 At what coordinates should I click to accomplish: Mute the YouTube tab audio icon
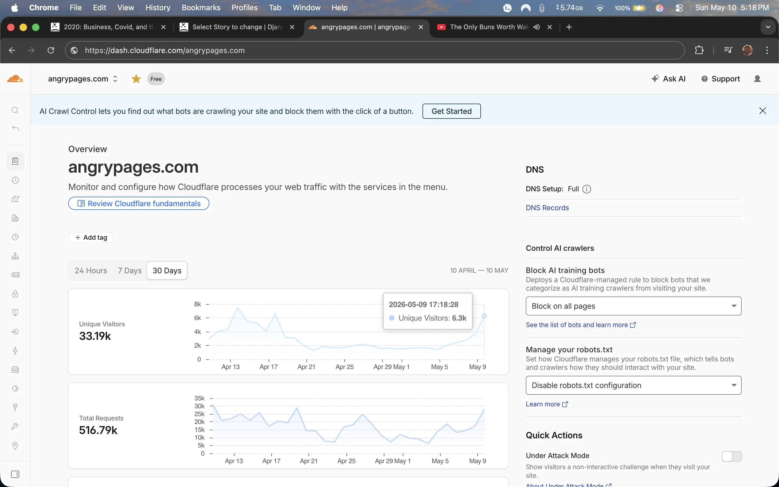pyautogui.click(x=536, y=27)
